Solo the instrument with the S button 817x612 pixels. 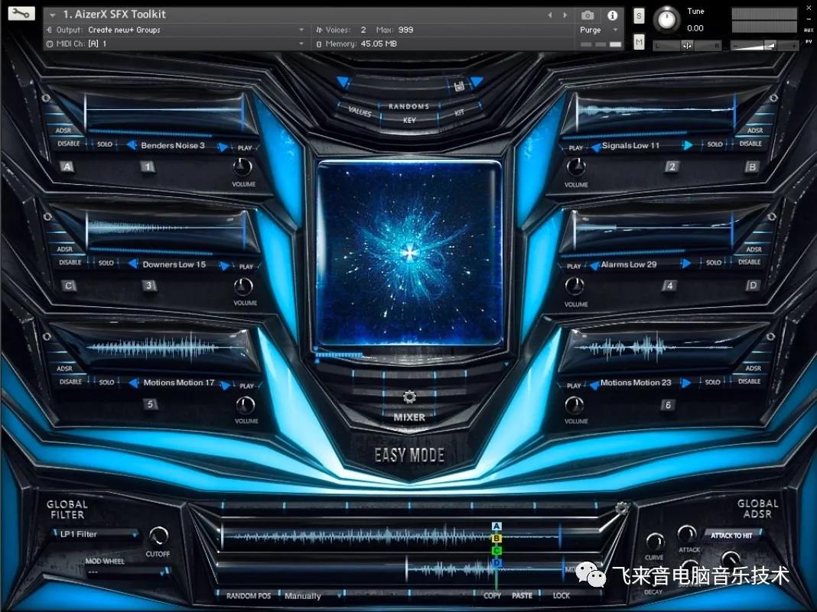639,16
